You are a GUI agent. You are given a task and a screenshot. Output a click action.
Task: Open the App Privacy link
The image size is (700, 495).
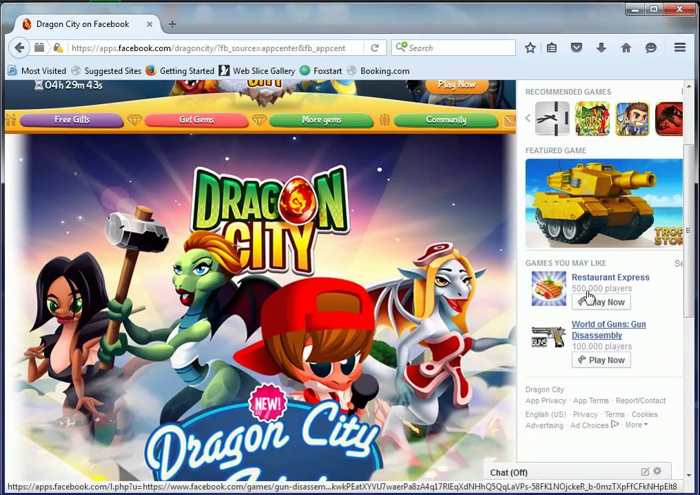tap(546, 401)
